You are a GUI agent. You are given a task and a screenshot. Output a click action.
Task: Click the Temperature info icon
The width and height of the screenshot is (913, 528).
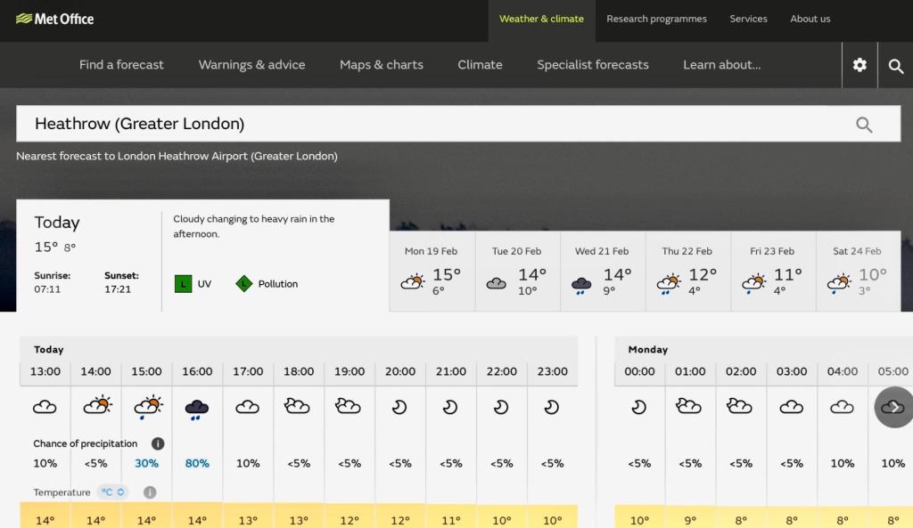click(x=150, y=492)
